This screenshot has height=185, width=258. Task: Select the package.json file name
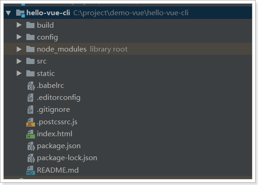point(59,146)
